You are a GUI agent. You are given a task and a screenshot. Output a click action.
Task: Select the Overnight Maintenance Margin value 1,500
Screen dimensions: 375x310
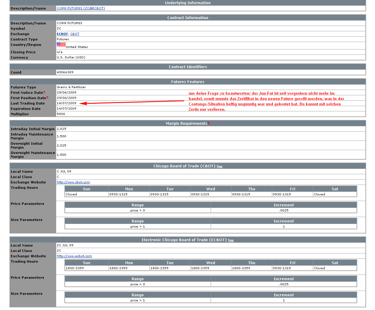(x=62, y=155)
